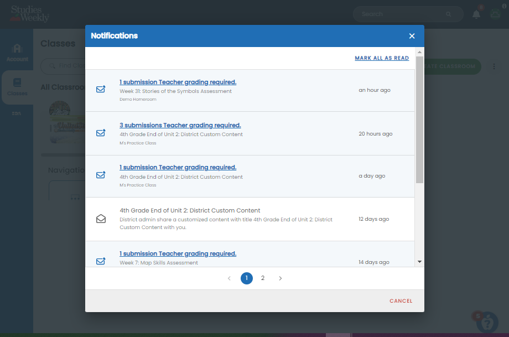The width and height of the screenshot is (509, 337).
Task: Click Mark All As Read link
Action: point(382,58)
